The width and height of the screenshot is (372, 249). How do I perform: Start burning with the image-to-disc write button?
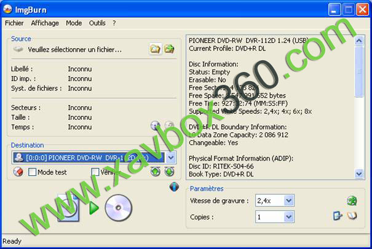click(x=95, y=208)
